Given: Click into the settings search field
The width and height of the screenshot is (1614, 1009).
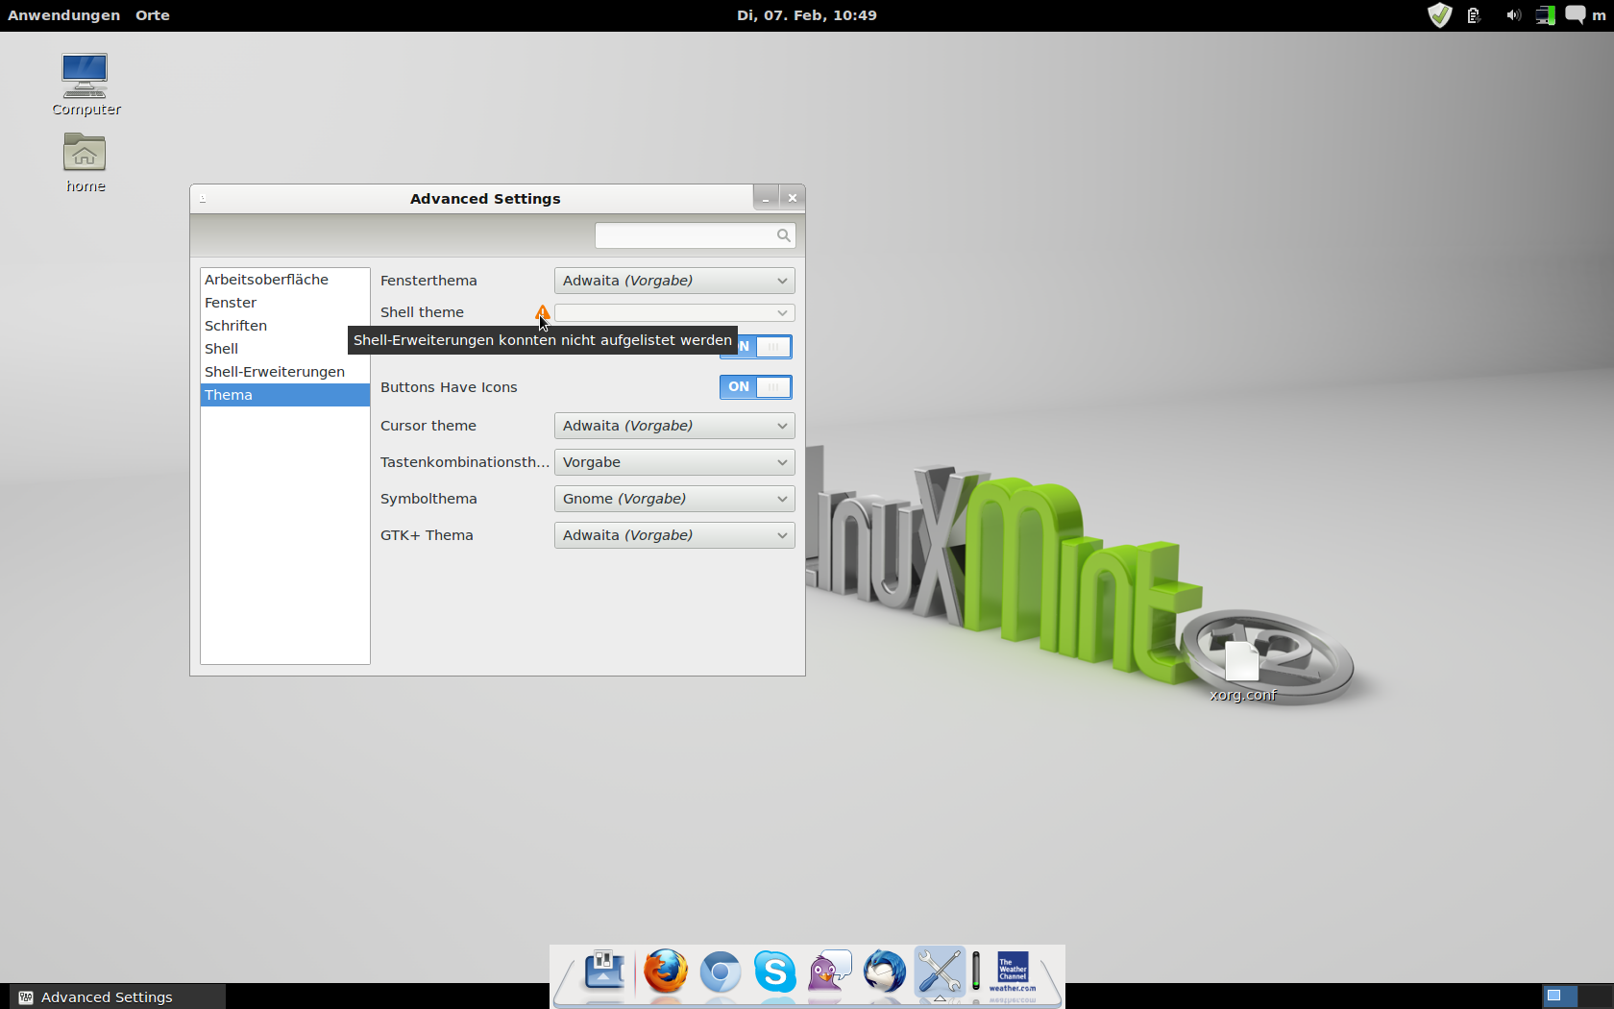Looking at the screenshot, I should click(x=696, y=235).
